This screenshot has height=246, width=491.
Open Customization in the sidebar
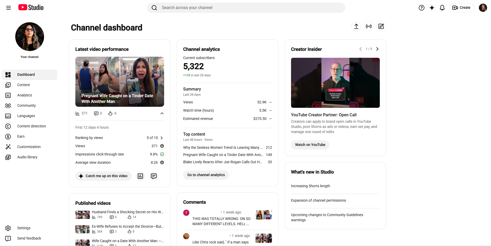30,147
